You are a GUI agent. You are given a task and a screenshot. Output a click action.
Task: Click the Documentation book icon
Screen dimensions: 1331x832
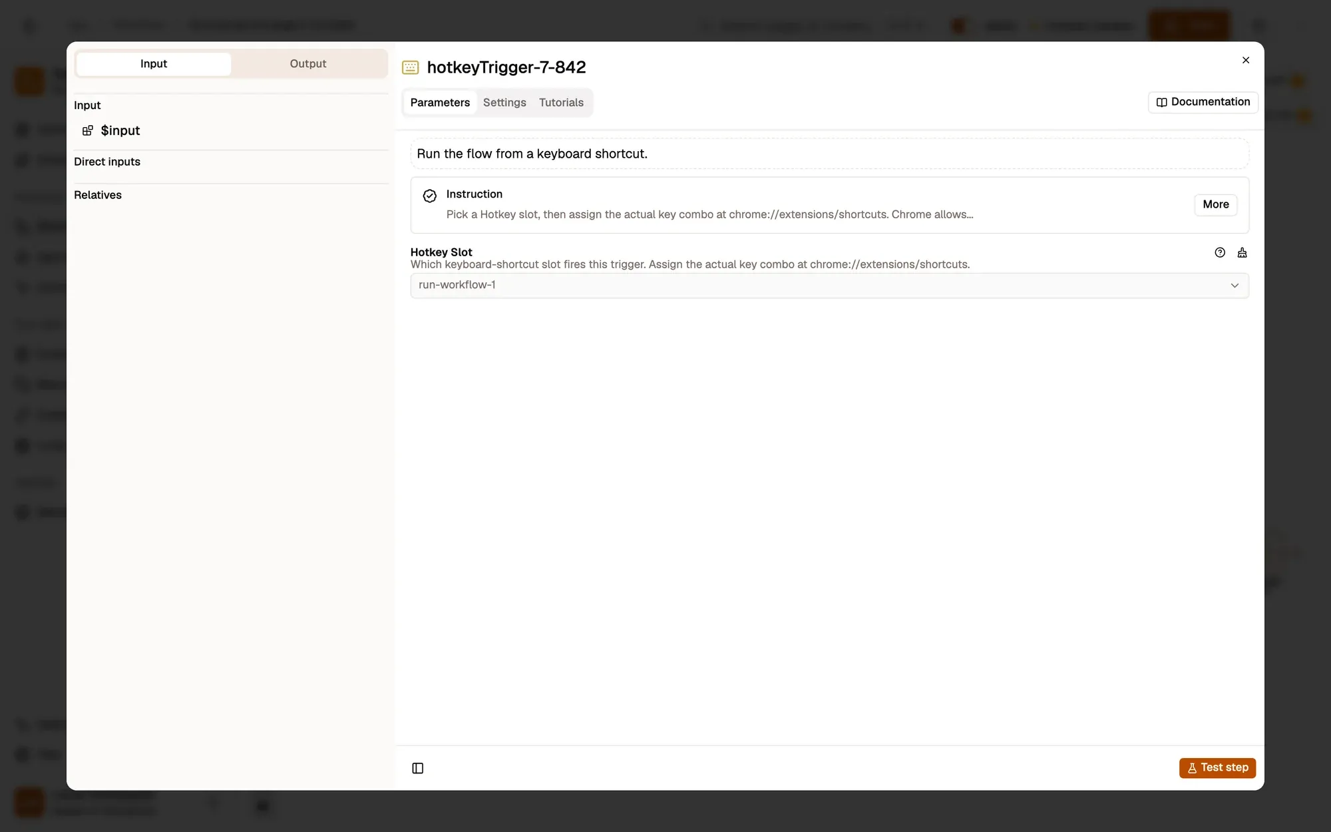(1161, 103)
